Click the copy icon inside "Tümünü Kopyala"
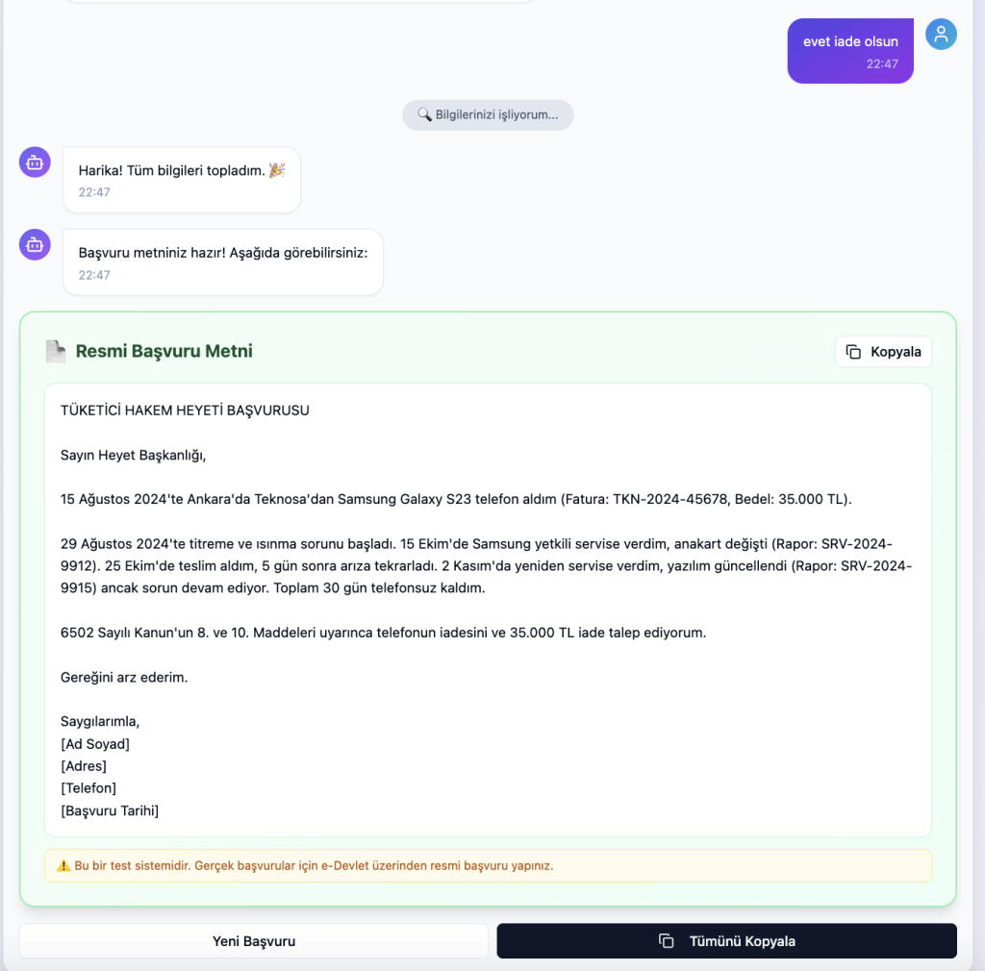Screen dimensions: 985x971 [666, 941]
